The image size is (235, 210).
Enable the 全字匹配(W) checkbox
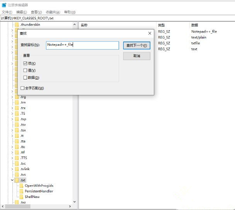(x=22, y=88)
